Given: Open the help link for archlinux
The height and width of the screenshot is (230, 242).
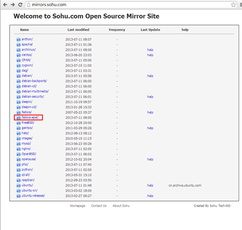Looking at the screenshot, I should pyautogui.click(x=150, y=50).
